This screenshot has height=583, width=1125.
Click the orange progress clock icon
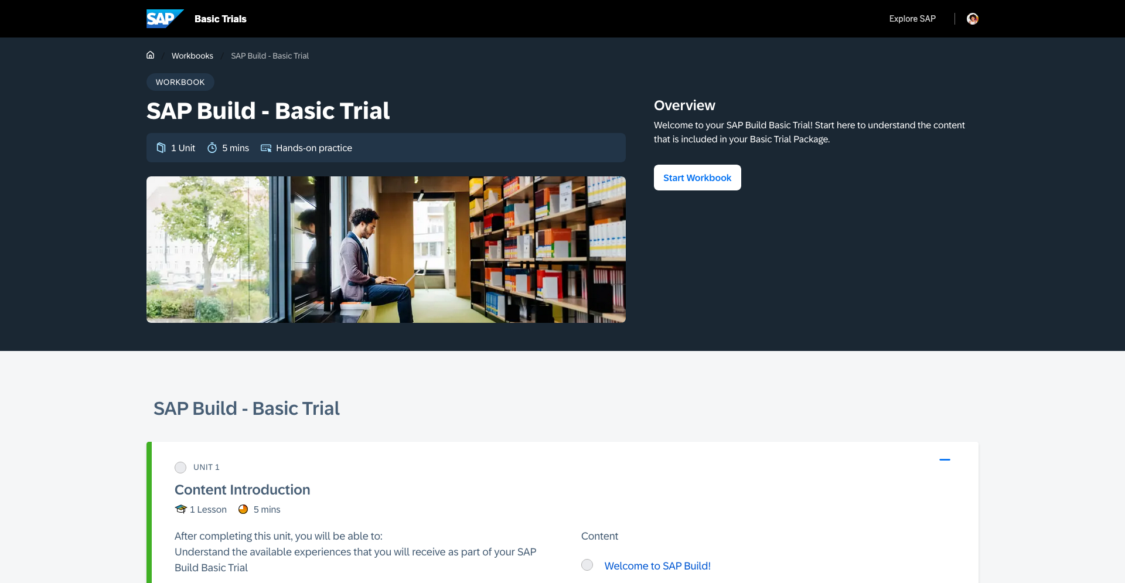[243, 509]
